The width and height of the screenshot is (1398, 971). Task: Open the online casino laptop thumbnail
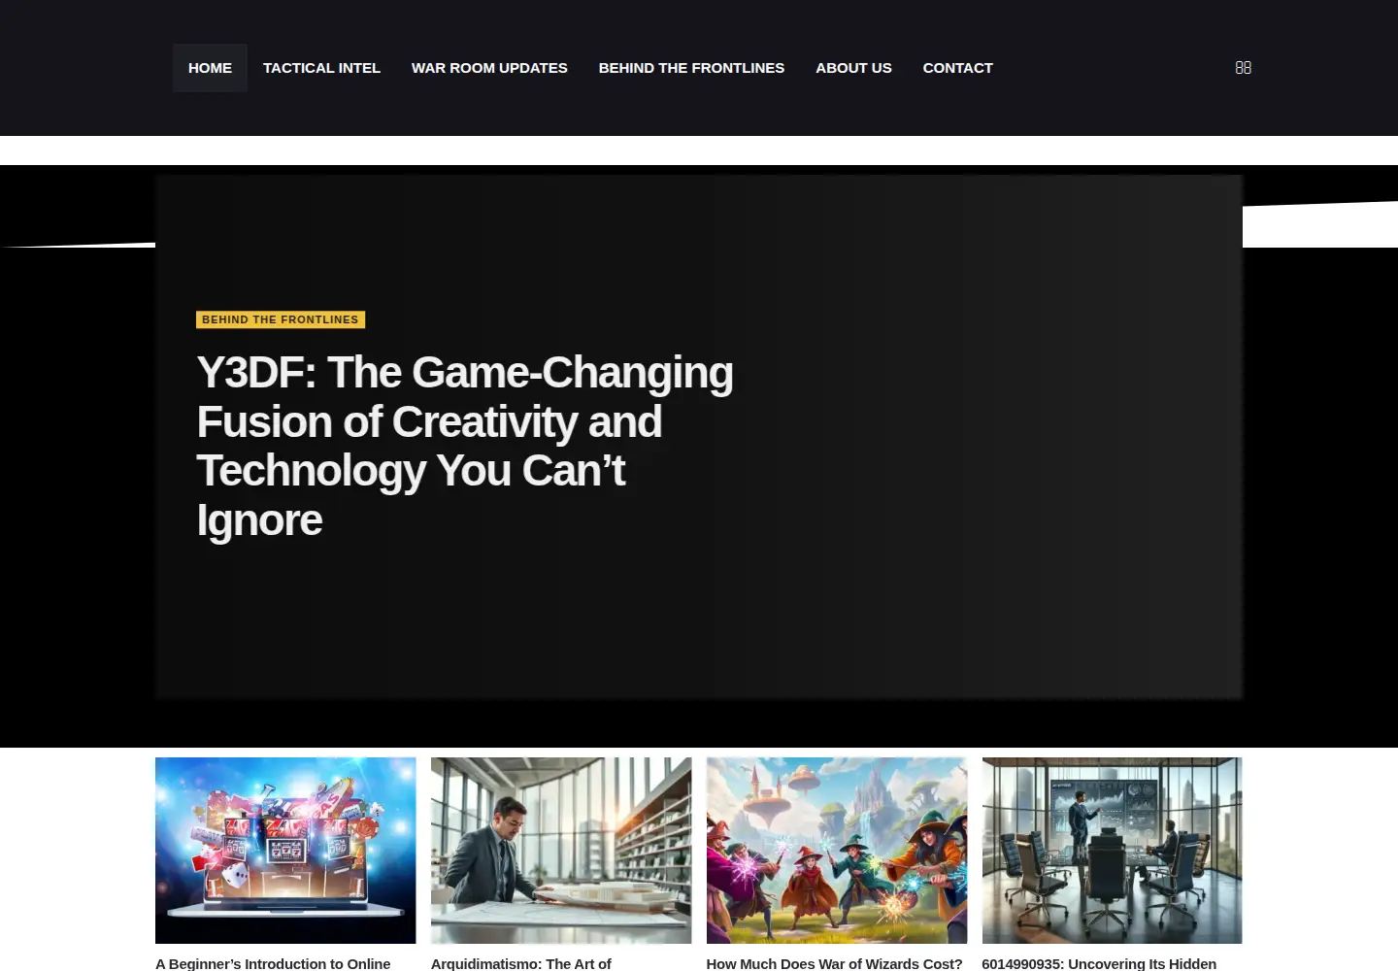[285, 851]
